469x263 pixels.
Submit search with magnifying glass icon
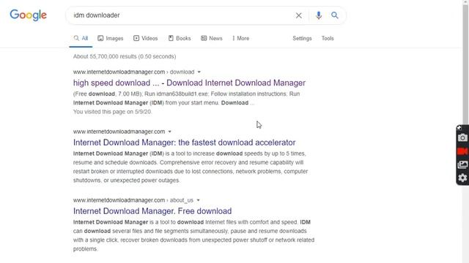click(x=335, y=15)
